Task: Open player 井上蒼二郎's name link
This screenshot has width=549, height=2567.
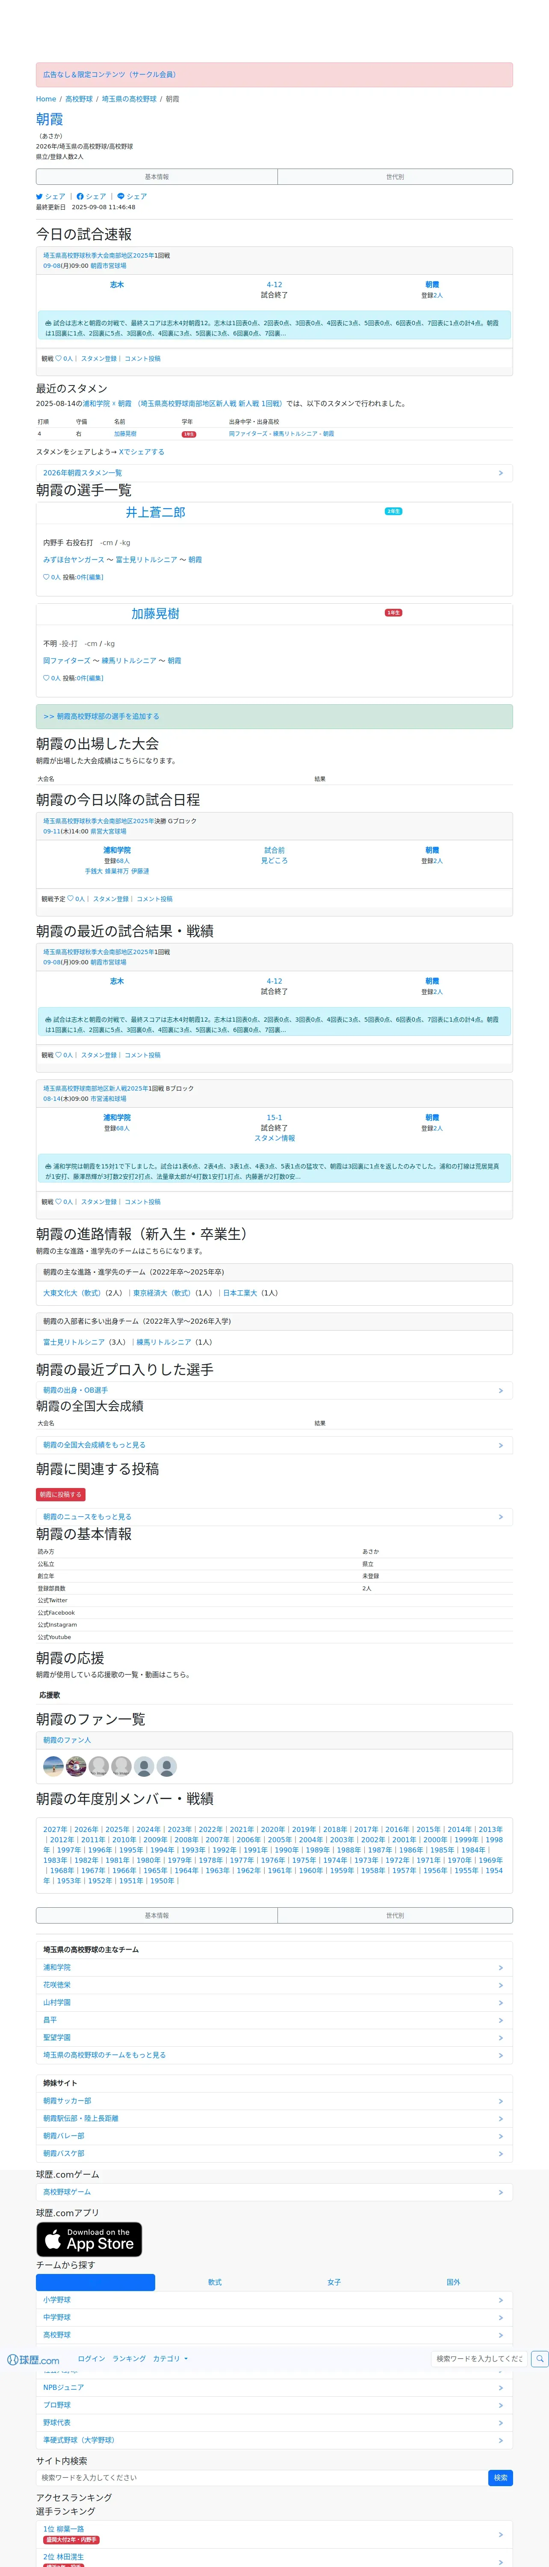Action: 156,512
